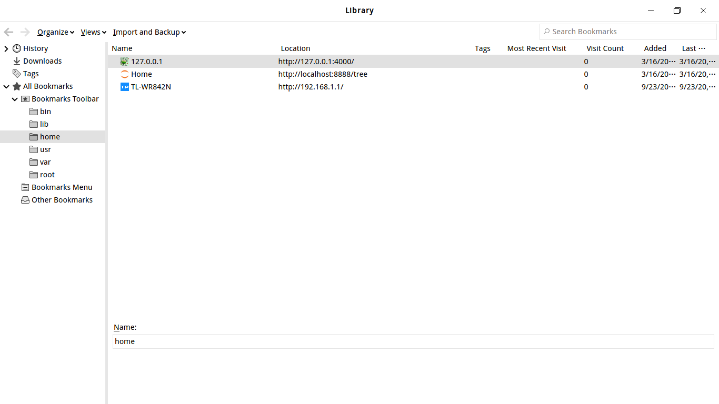The height and width of the screenshot is (404, 719).
Task: Select the usr folder in sidebar
Action: point(45,149)
